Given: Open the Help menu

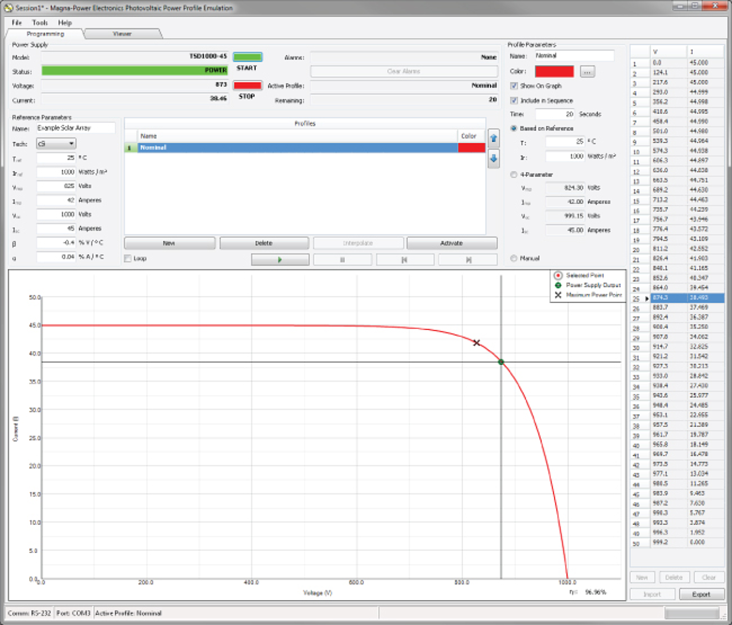Looking at the screenshot, I should point(65,22).
